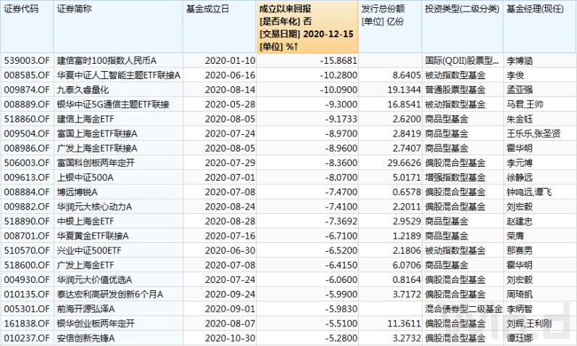Click fund name 安信创新先锋A
This screenshot has width=577, height=346.
[86, 338]
